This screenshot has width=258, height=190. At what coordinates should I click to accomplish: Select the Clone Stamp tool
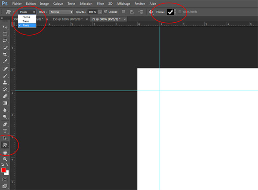tap(5, 83)
